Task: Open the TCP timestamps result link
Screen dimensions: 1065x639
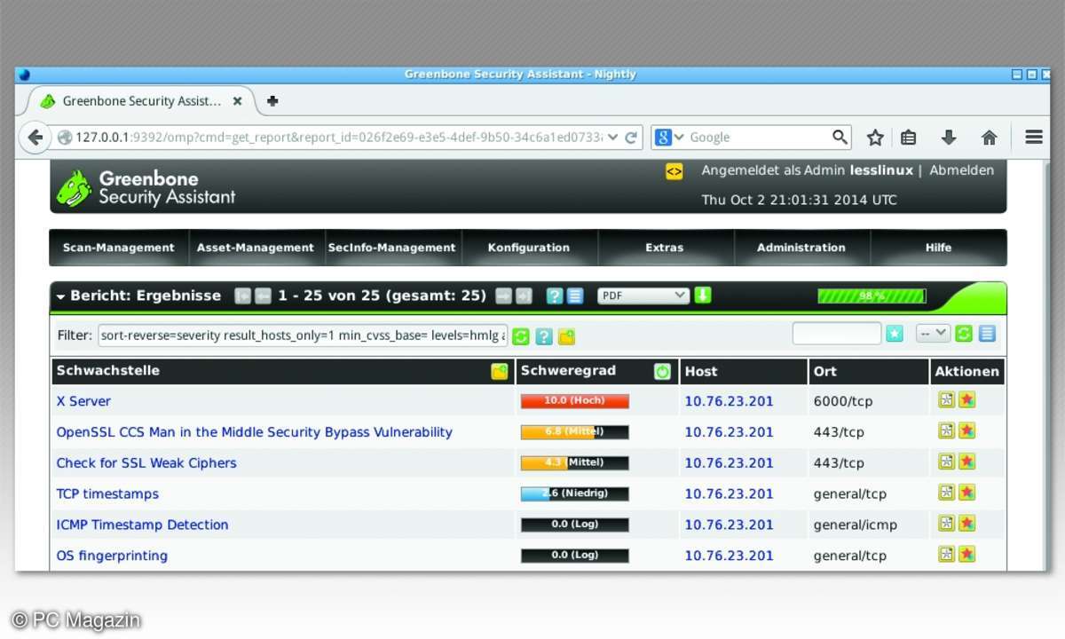Action: (x=107, y=494)
